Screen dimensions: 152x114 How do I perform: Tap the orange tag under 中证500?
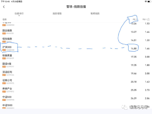click(x=4, y=100)
